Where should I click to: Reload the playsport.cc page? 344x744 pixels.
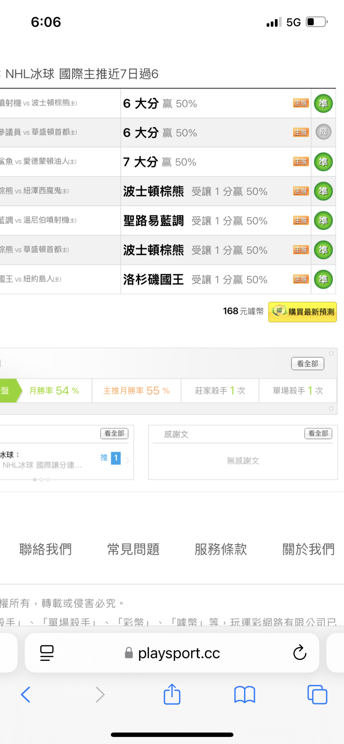tap(299, 653)
